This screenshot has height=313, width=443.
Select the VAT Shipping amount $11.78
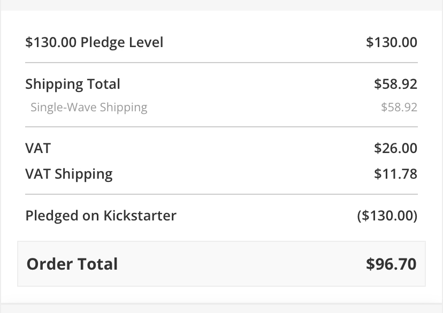pos(396,174)
